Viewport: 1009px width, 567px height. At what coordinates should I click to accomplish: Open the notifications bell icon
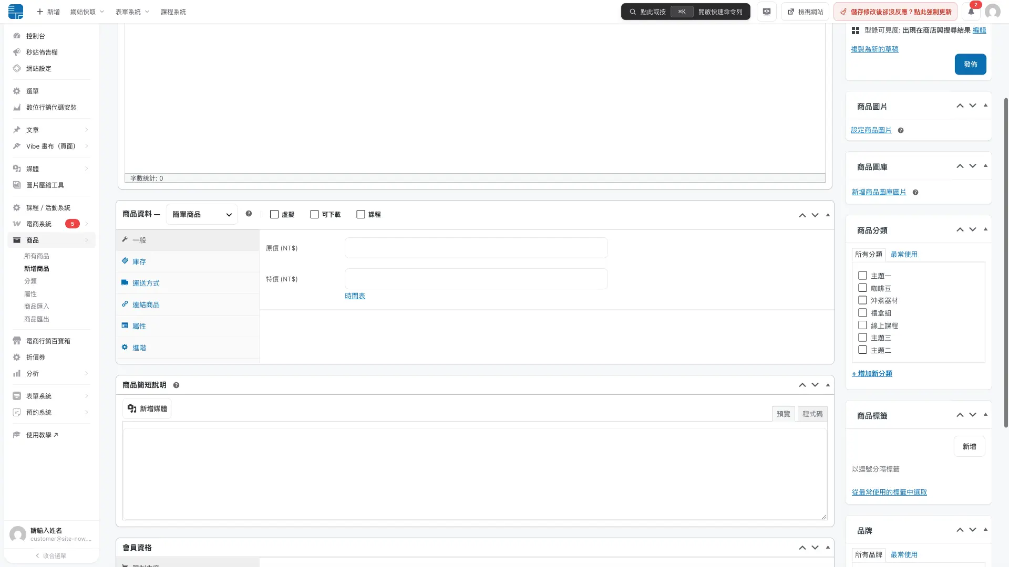(971, 12)
